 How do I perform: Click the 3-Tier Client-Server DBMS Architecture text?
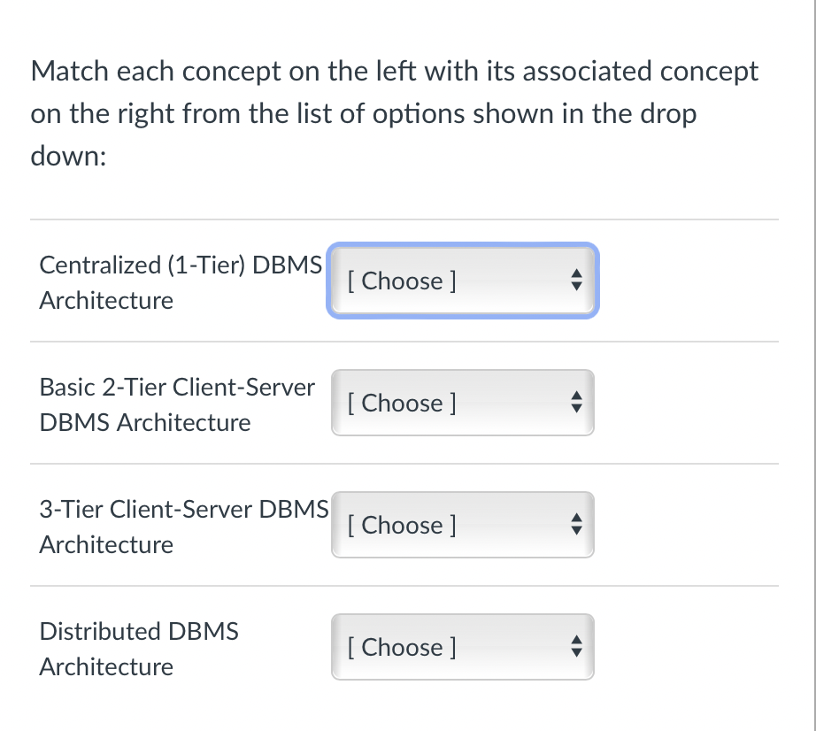click(183, 527)
